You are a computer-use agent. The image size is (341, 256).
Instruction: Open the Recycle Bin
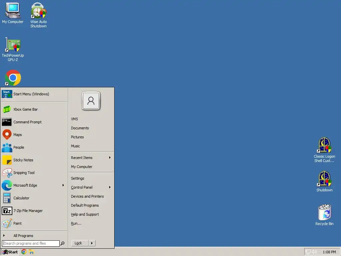(324, 215)
